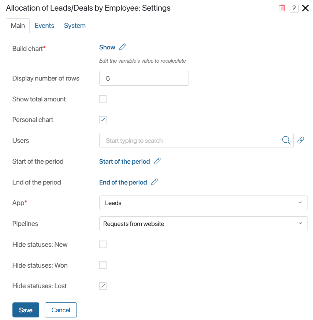Click the red trash delete icon
The image size is (313, 320).
282,8
